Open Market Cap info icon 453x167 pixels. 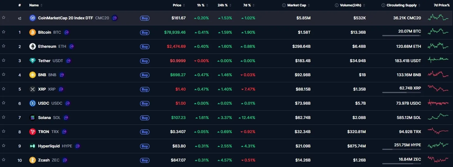point(284,5)
